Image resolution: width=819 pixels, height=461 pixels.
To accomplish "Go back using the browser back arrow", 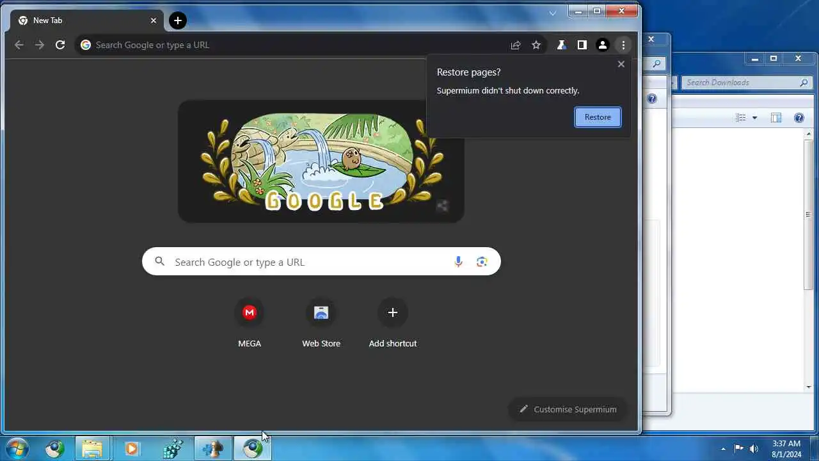I will [x=19, y=45].
